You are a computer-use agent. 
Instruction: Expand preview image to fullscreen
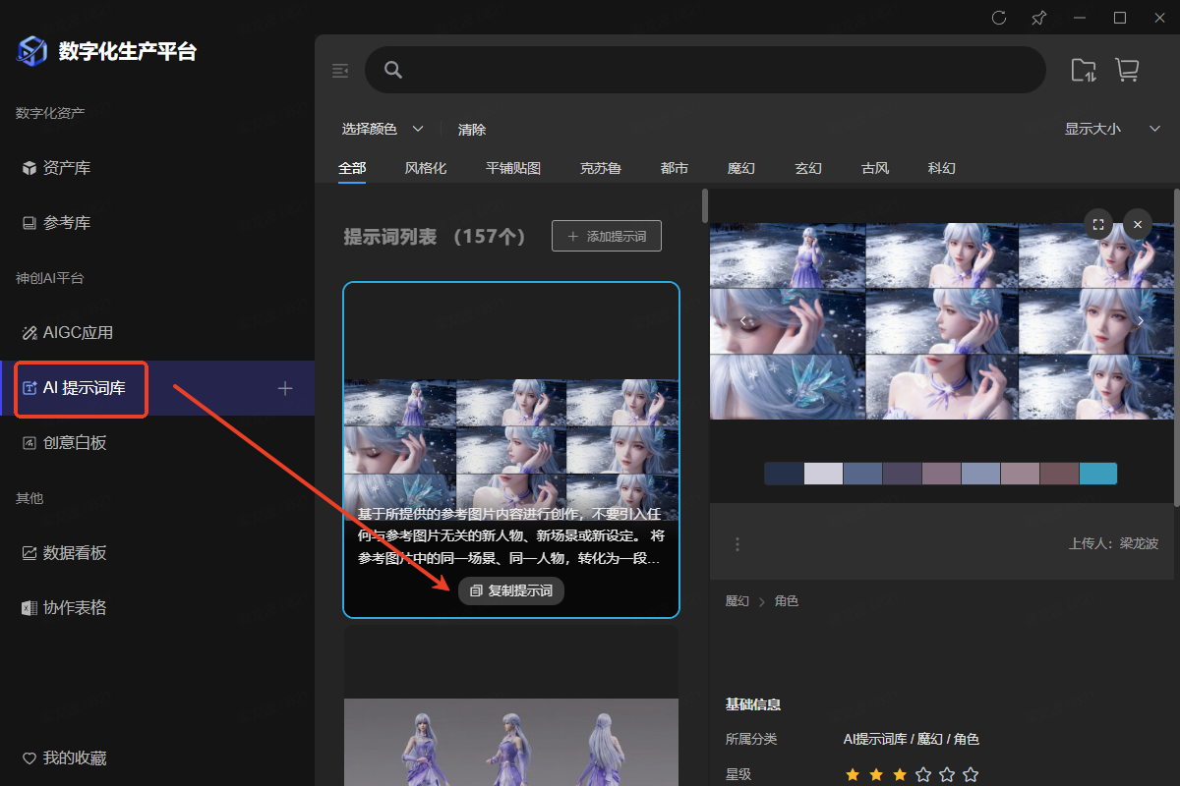tap(1098, 224)
